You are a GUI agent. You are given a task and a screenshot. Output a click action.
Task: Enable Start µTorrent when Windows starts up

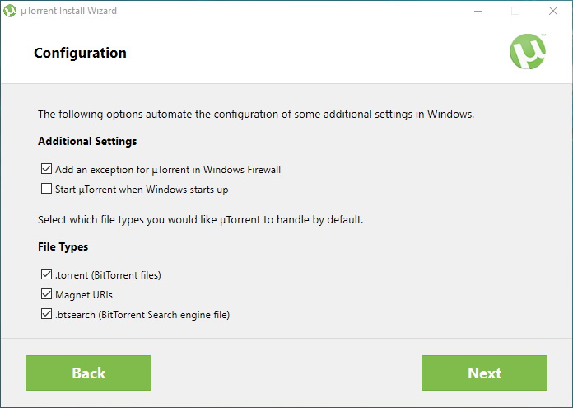click(x=46, y=189)
